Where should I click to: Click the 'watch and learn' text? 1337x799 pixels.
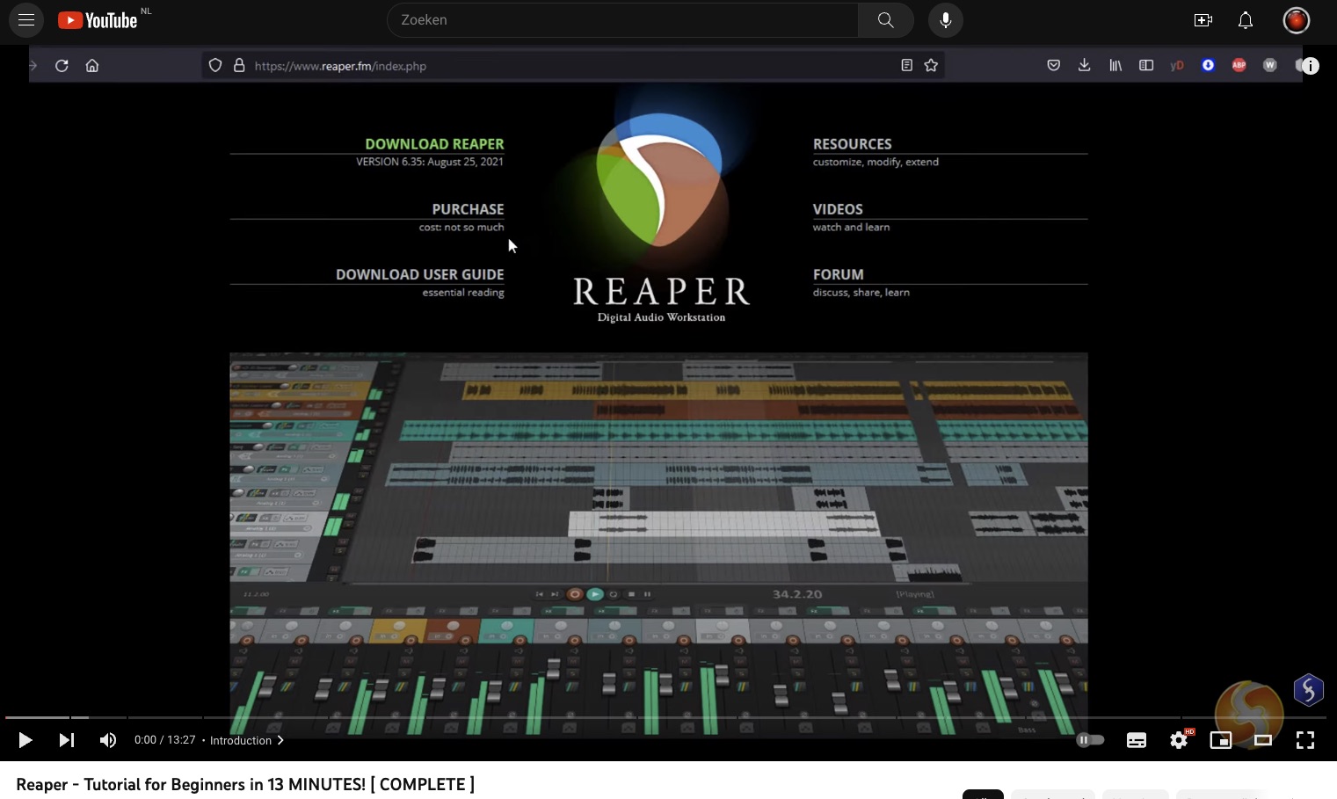[851, 227]
